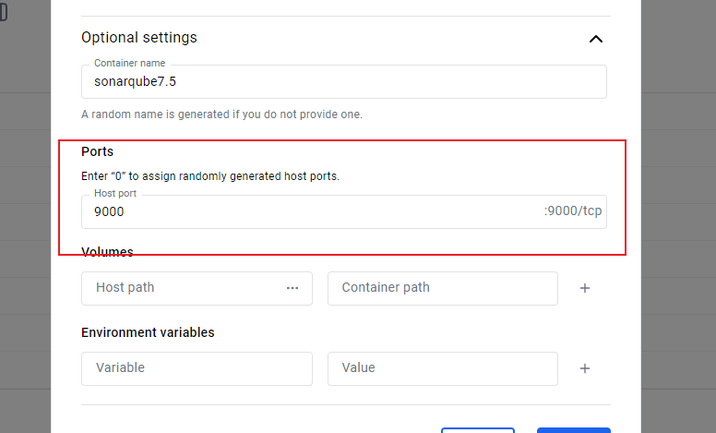The image size is (716, 433).
Task: Click the Host port input
Action: click(x=314, y=211)
